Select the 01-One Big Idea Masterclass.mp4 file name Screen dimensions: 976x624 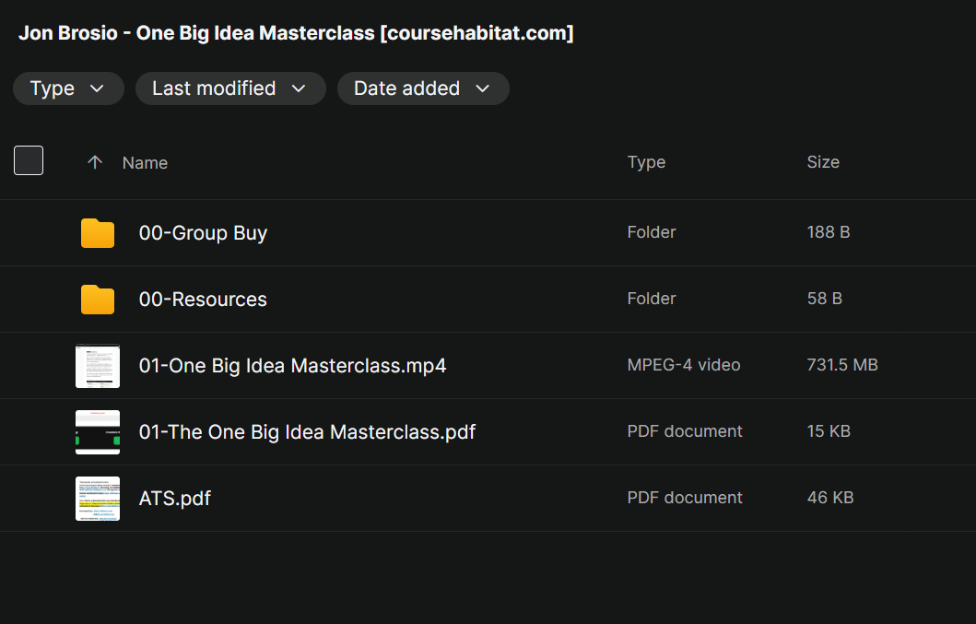click(292, 366)
